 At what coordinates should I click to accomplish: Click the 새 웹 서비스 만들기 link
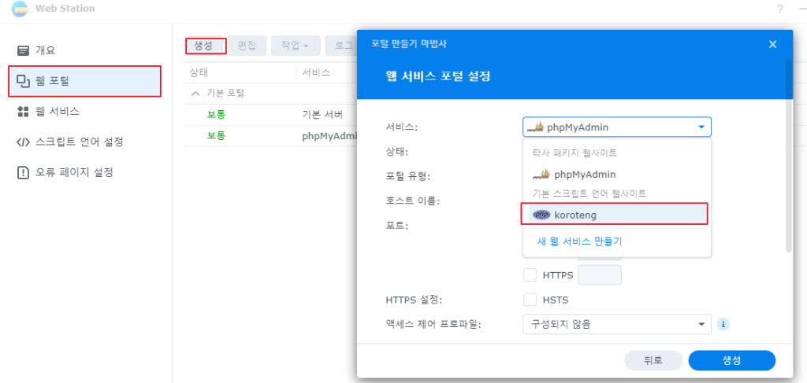tap(579, 241)
